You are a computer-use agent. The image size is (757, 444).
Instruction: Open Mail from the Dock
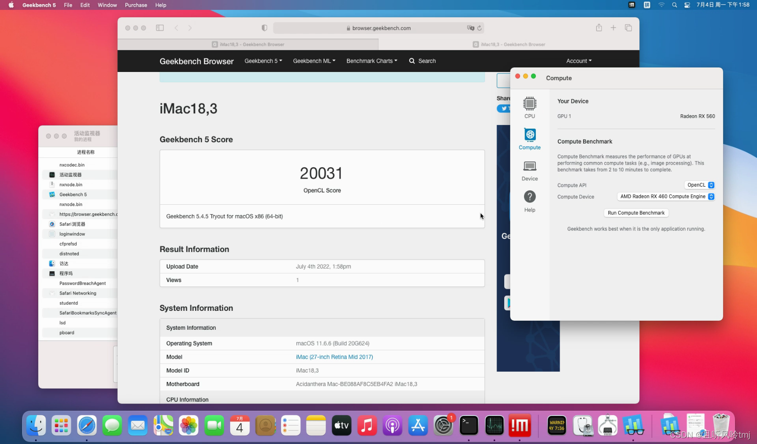137,425
